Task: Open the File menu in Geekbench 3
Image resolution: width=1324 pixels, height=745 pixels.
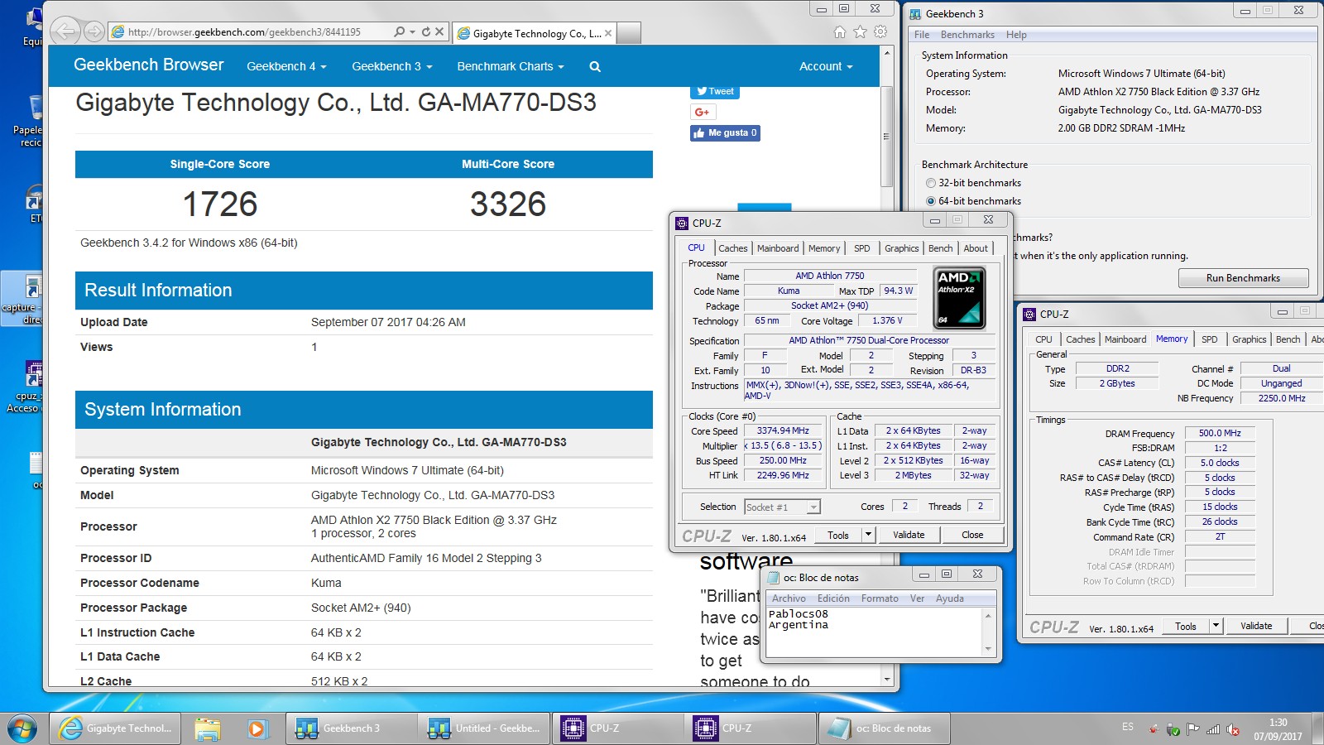Action: pos(922,35)
